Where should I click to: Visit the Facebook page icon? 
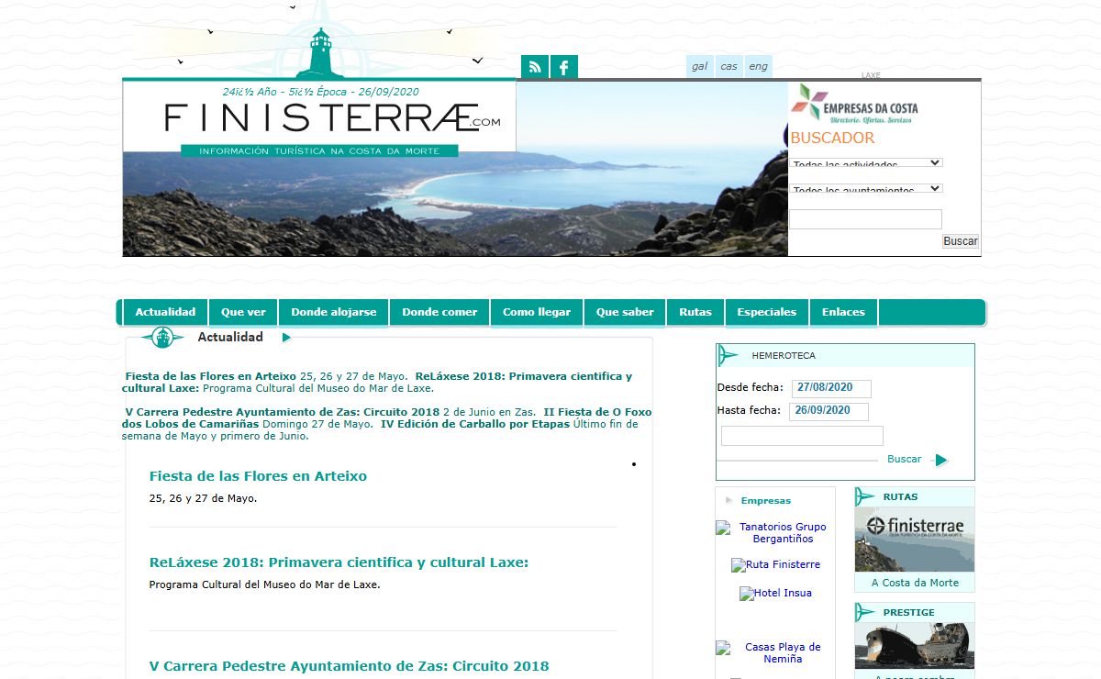coord(564,67)
